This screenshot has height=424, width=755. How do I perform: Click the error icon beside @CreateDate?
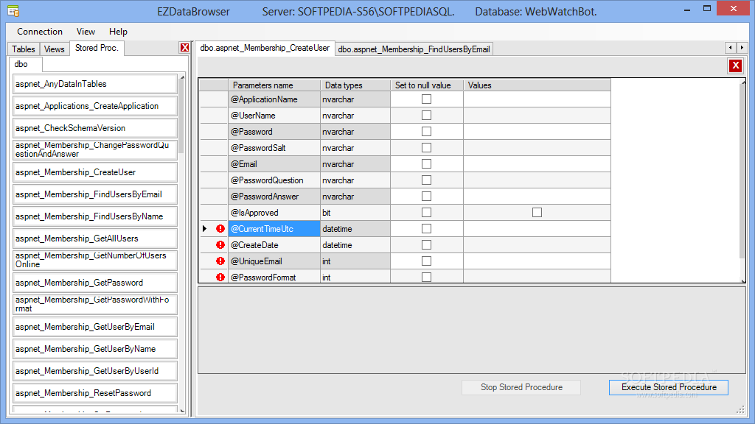pos(220,244)
